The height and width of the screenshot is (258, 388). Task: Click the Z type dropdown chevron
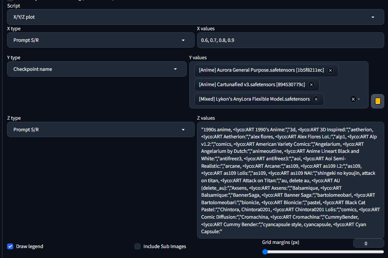point(183,130)
